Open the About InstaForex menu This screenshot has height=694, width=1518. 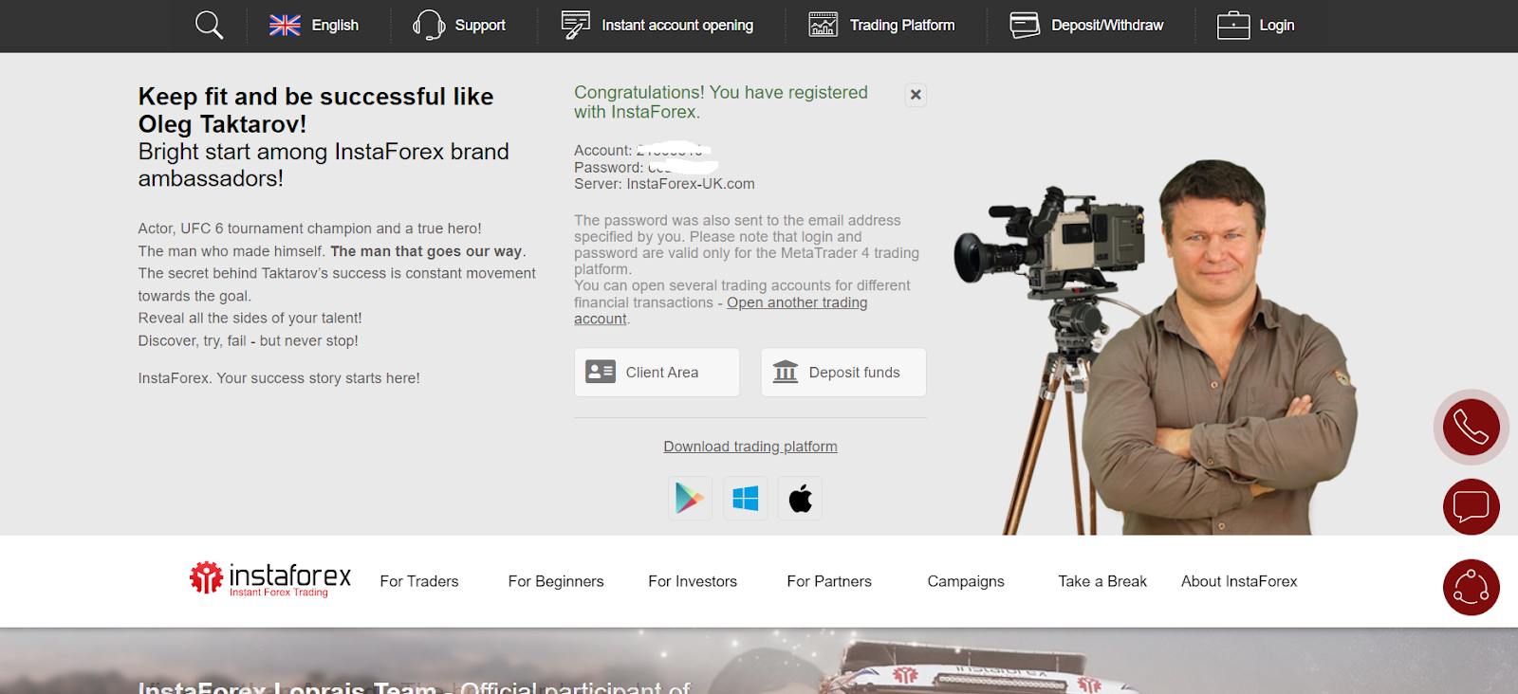[1239, 581]
